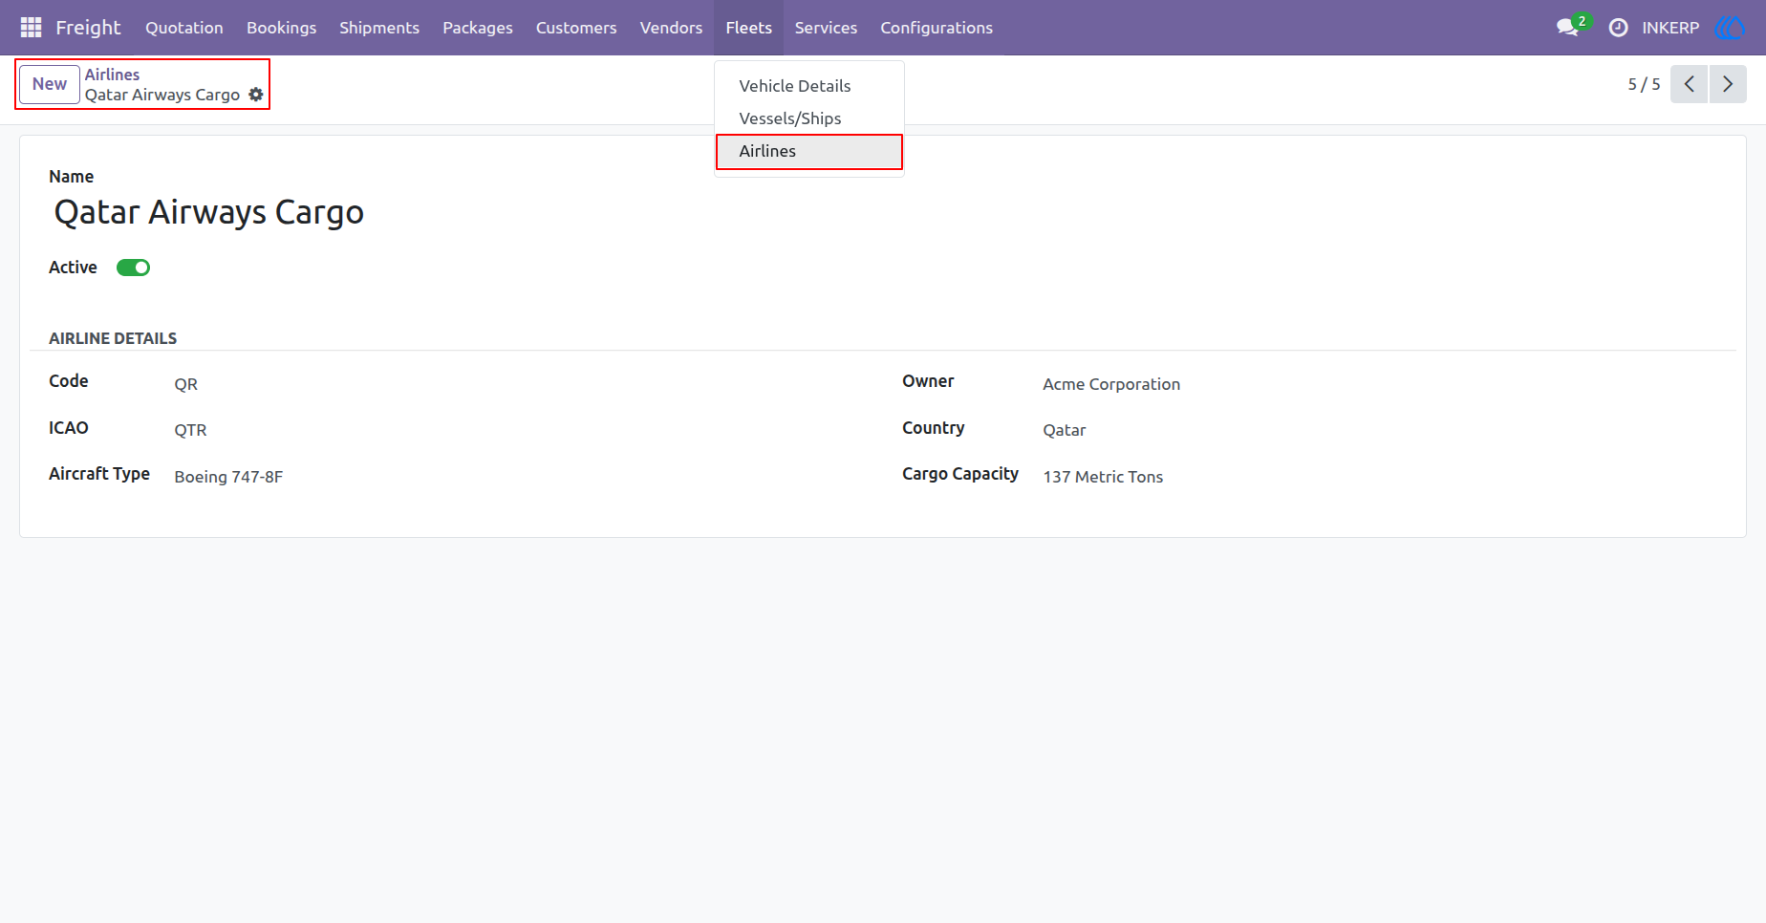The height and width of the screenshot is (923, 1766).
Task: Click the Qatar Airways Cargo name field
Action: (209, 212)
